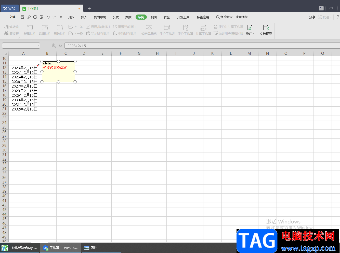The image size is (340, 253).
Task: Open Print Preview icon
Action: click(42, 17)
